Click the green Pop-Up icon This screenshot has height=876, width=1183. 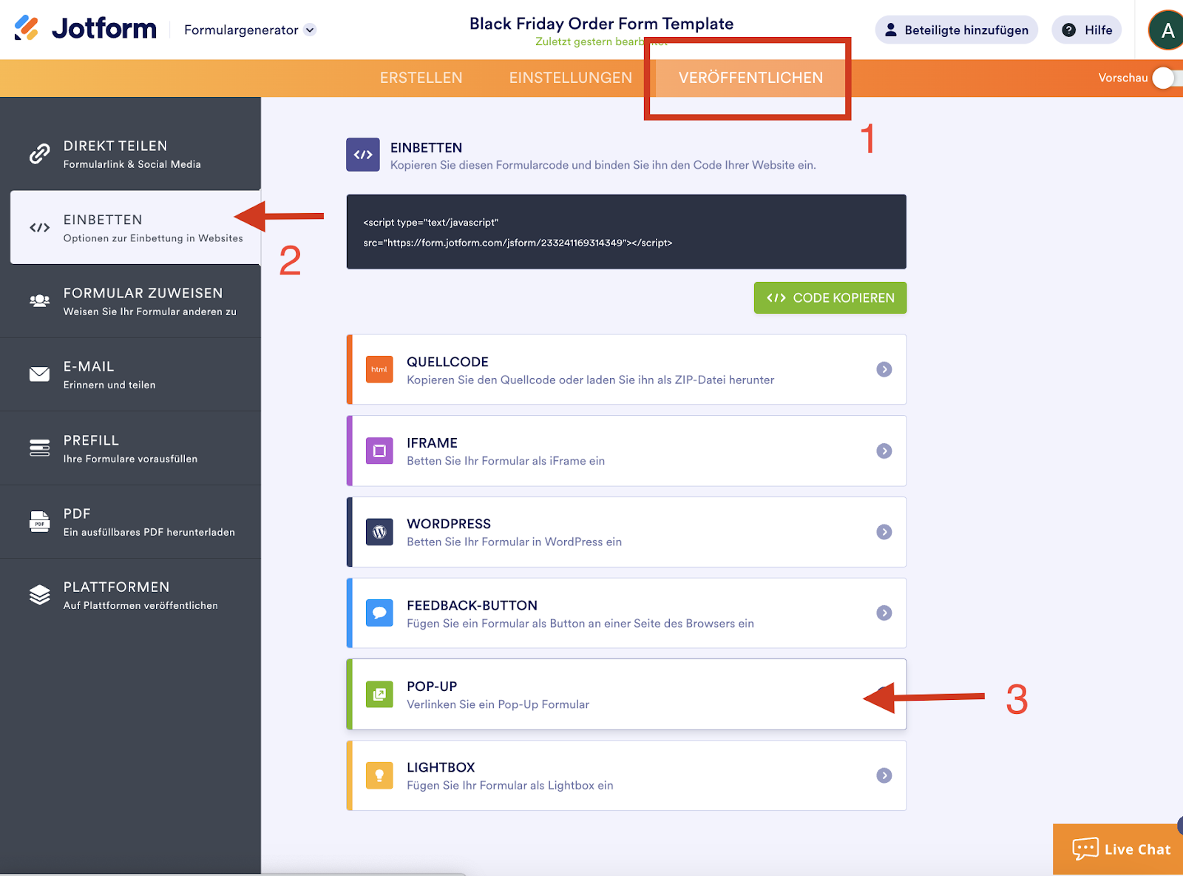coord(379,694)
